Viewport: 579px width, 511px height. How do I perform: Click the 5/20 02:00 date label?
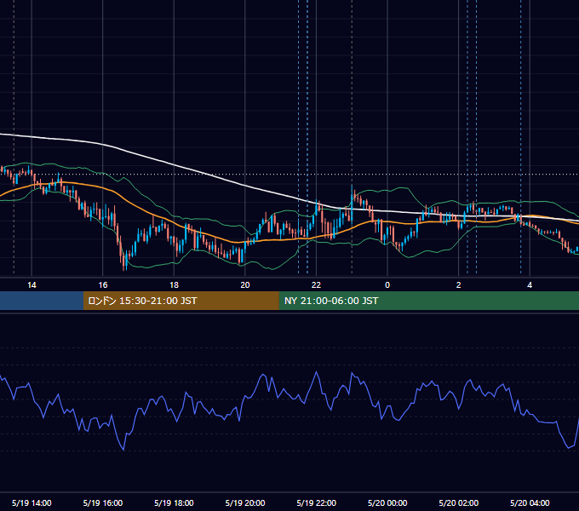pyautogui.click(x=459, y=502)
